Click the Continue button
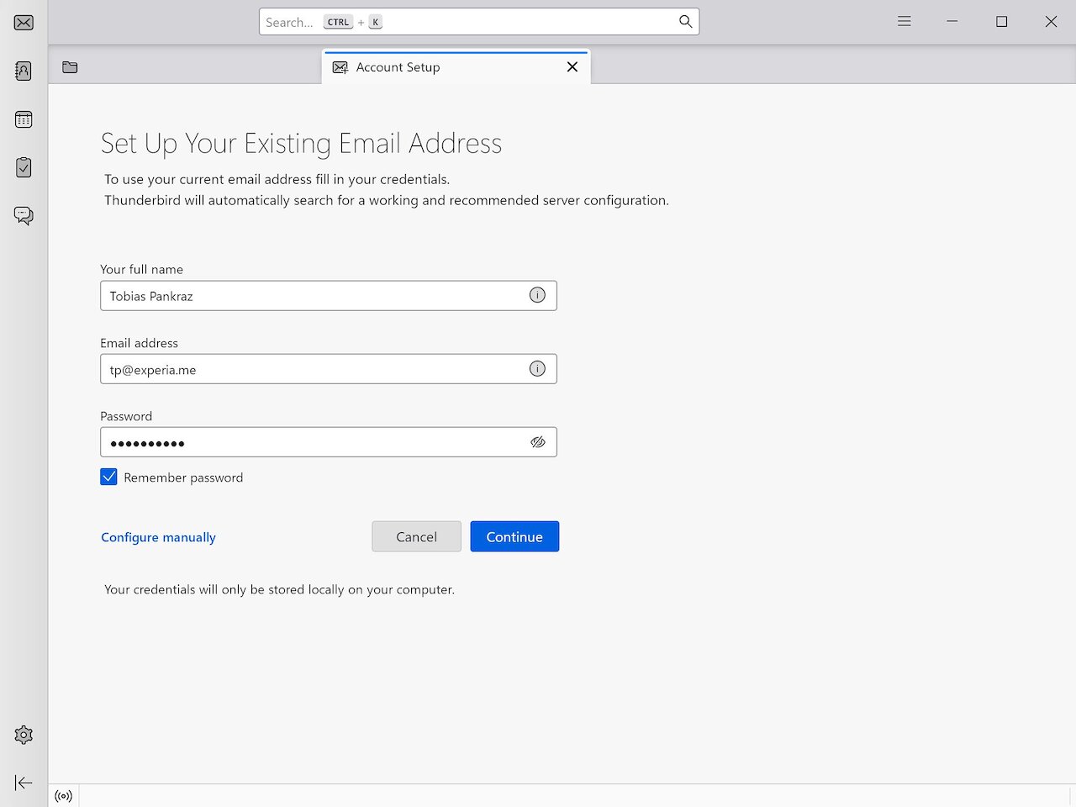The width and height of the screenshot is (1076, 807). tap(514, 536)
